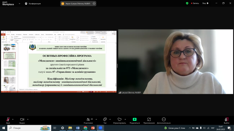This screenshot has width=234, height=131.
Task: Click the green shield encryption icon
Action: (x=187, y=3)
